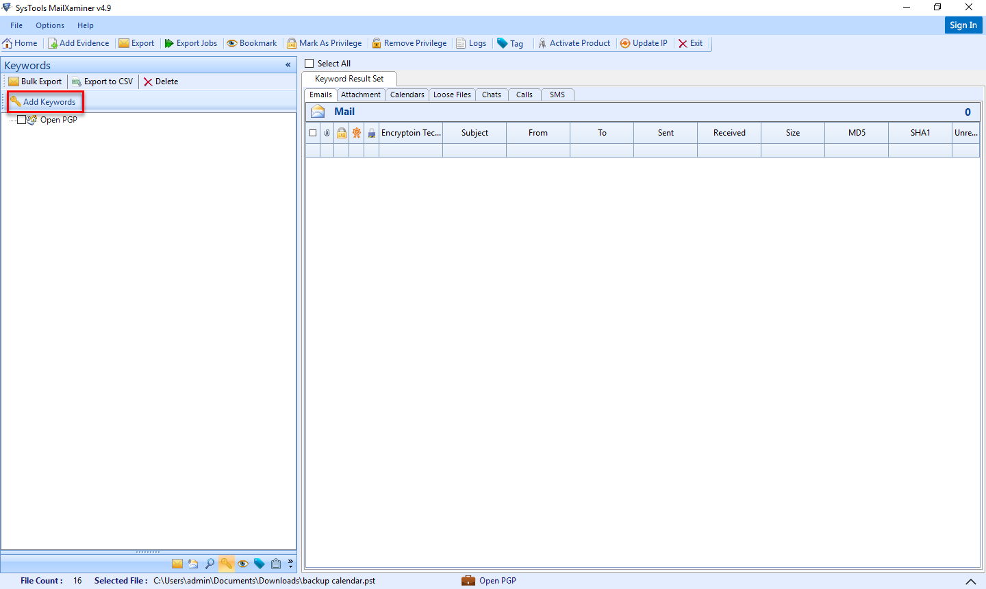Open the Help menu
Image resolution: width=986 pixels, height=589 pixels.
click(x=86, y=25)
